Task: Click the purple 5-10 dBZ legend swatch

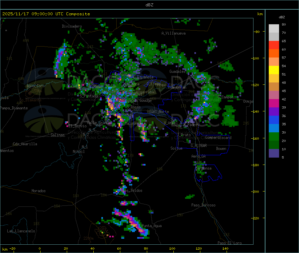Action: pos(274,153)
